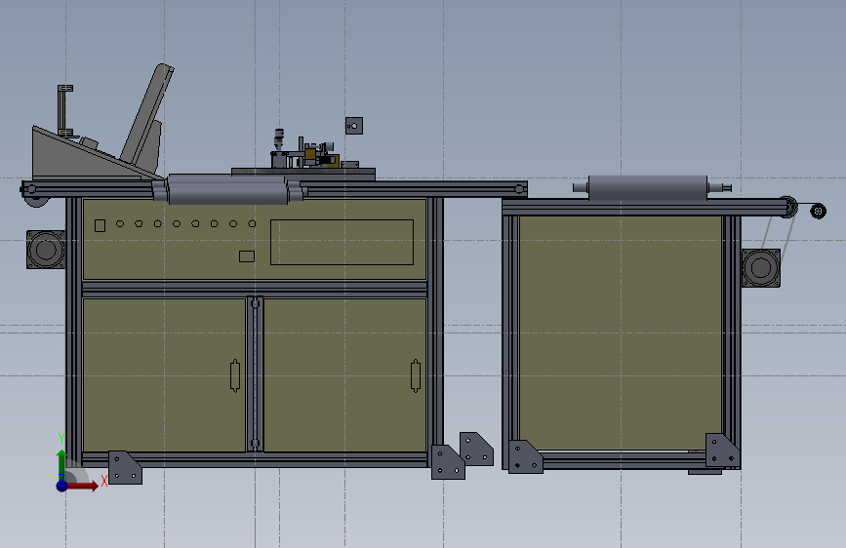Select the large rectangular display outline on control panel
Image resolution: width=846 pixels, height=548 pixels.
pos(342,242)
